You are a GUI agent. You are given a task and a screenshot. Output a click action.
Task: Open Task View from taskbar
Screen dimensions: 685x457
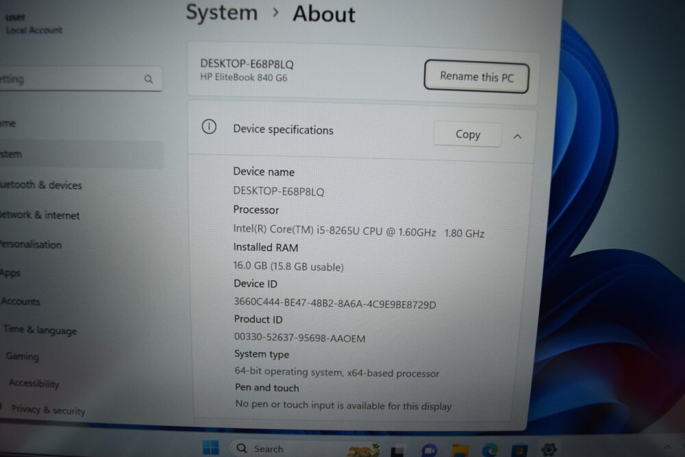397,450
